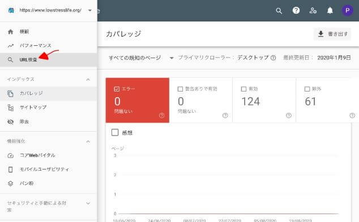The width and height of the screenshot is (359, 222).
Task: Open the property selector dropdown arrow
Action: [x=89, y=10]
